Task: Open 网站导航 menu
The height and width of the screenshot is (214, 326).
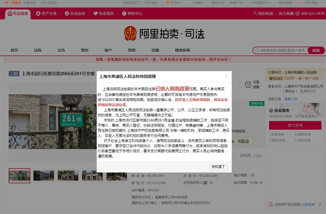Action: click(311, 2)
